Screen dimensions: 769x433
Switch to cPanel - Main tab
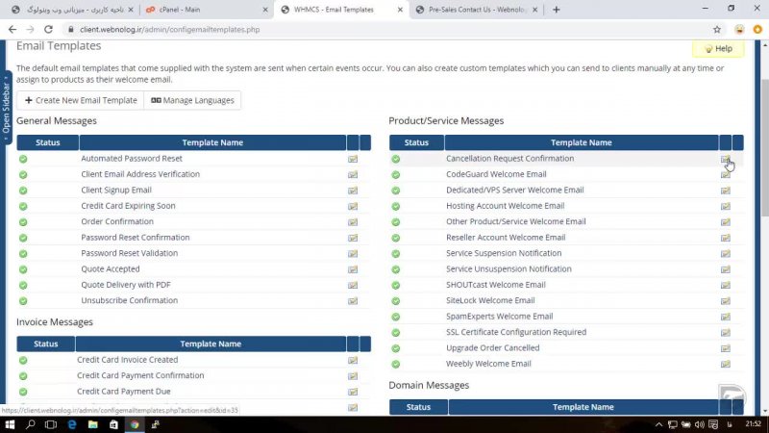pyautogui.click(x=206, y=10)
